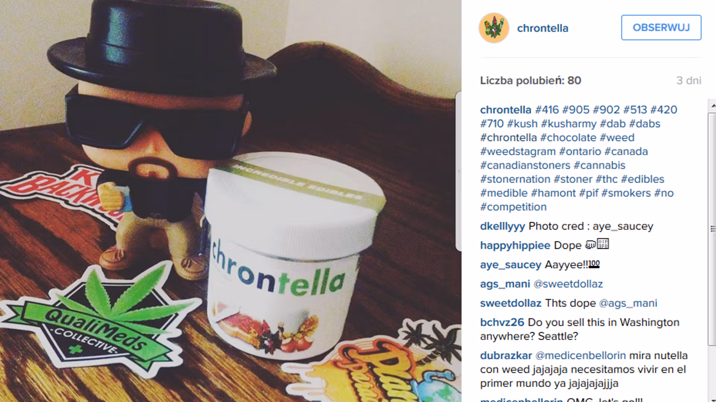The height and width of the screenshot is (402, 716).
Task: Open the #edibles hashtag
Action: point(643,179)
